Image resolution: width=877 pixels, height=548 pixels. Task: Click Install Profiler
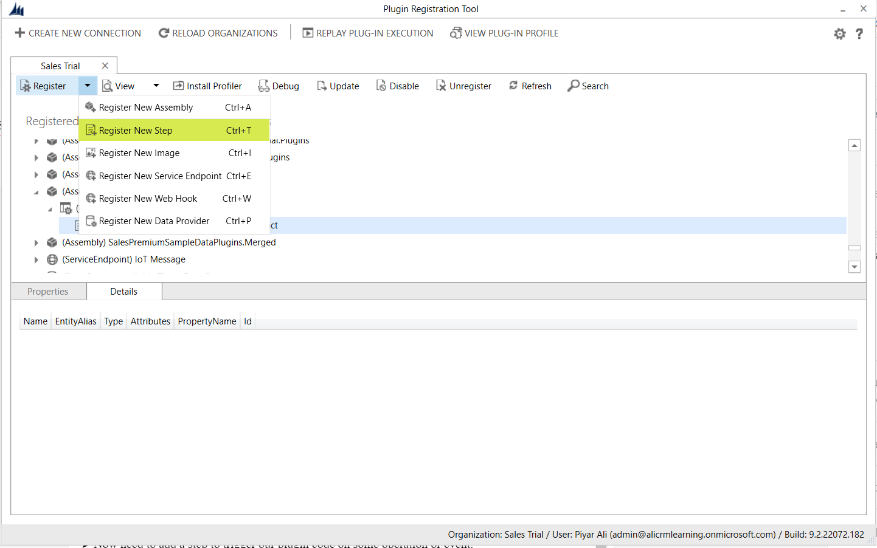pyautogui.click(x=207, y=86)
